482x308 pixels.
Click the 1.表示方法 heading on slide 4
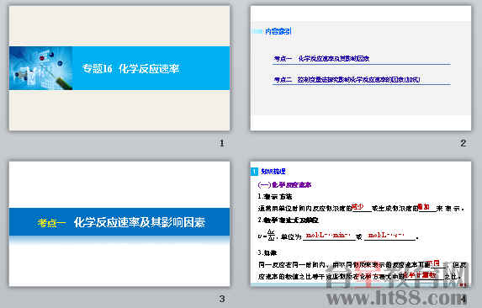(x=275, y=196)
